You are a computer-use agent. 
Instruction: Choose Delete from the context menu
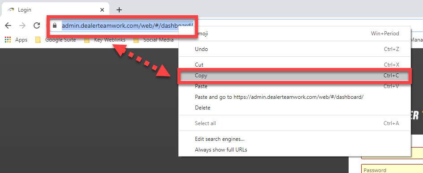point(294,108)
